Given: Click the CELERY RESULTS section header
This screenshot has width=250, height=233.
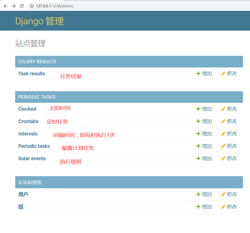Looking at the screenshot, I should point(37,61).
